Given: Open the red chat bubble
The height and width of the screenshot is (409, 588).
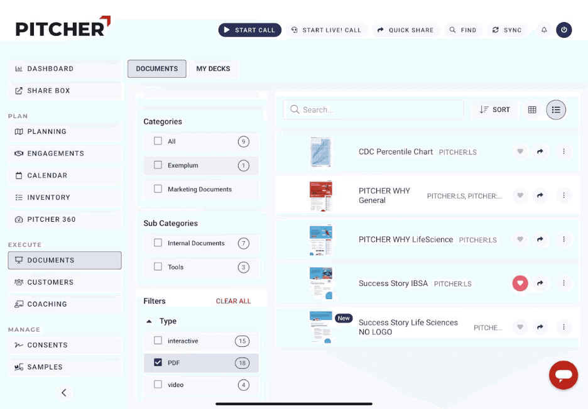Looking at the screenshot, I should pyautogui.click(x=563, y=375).
